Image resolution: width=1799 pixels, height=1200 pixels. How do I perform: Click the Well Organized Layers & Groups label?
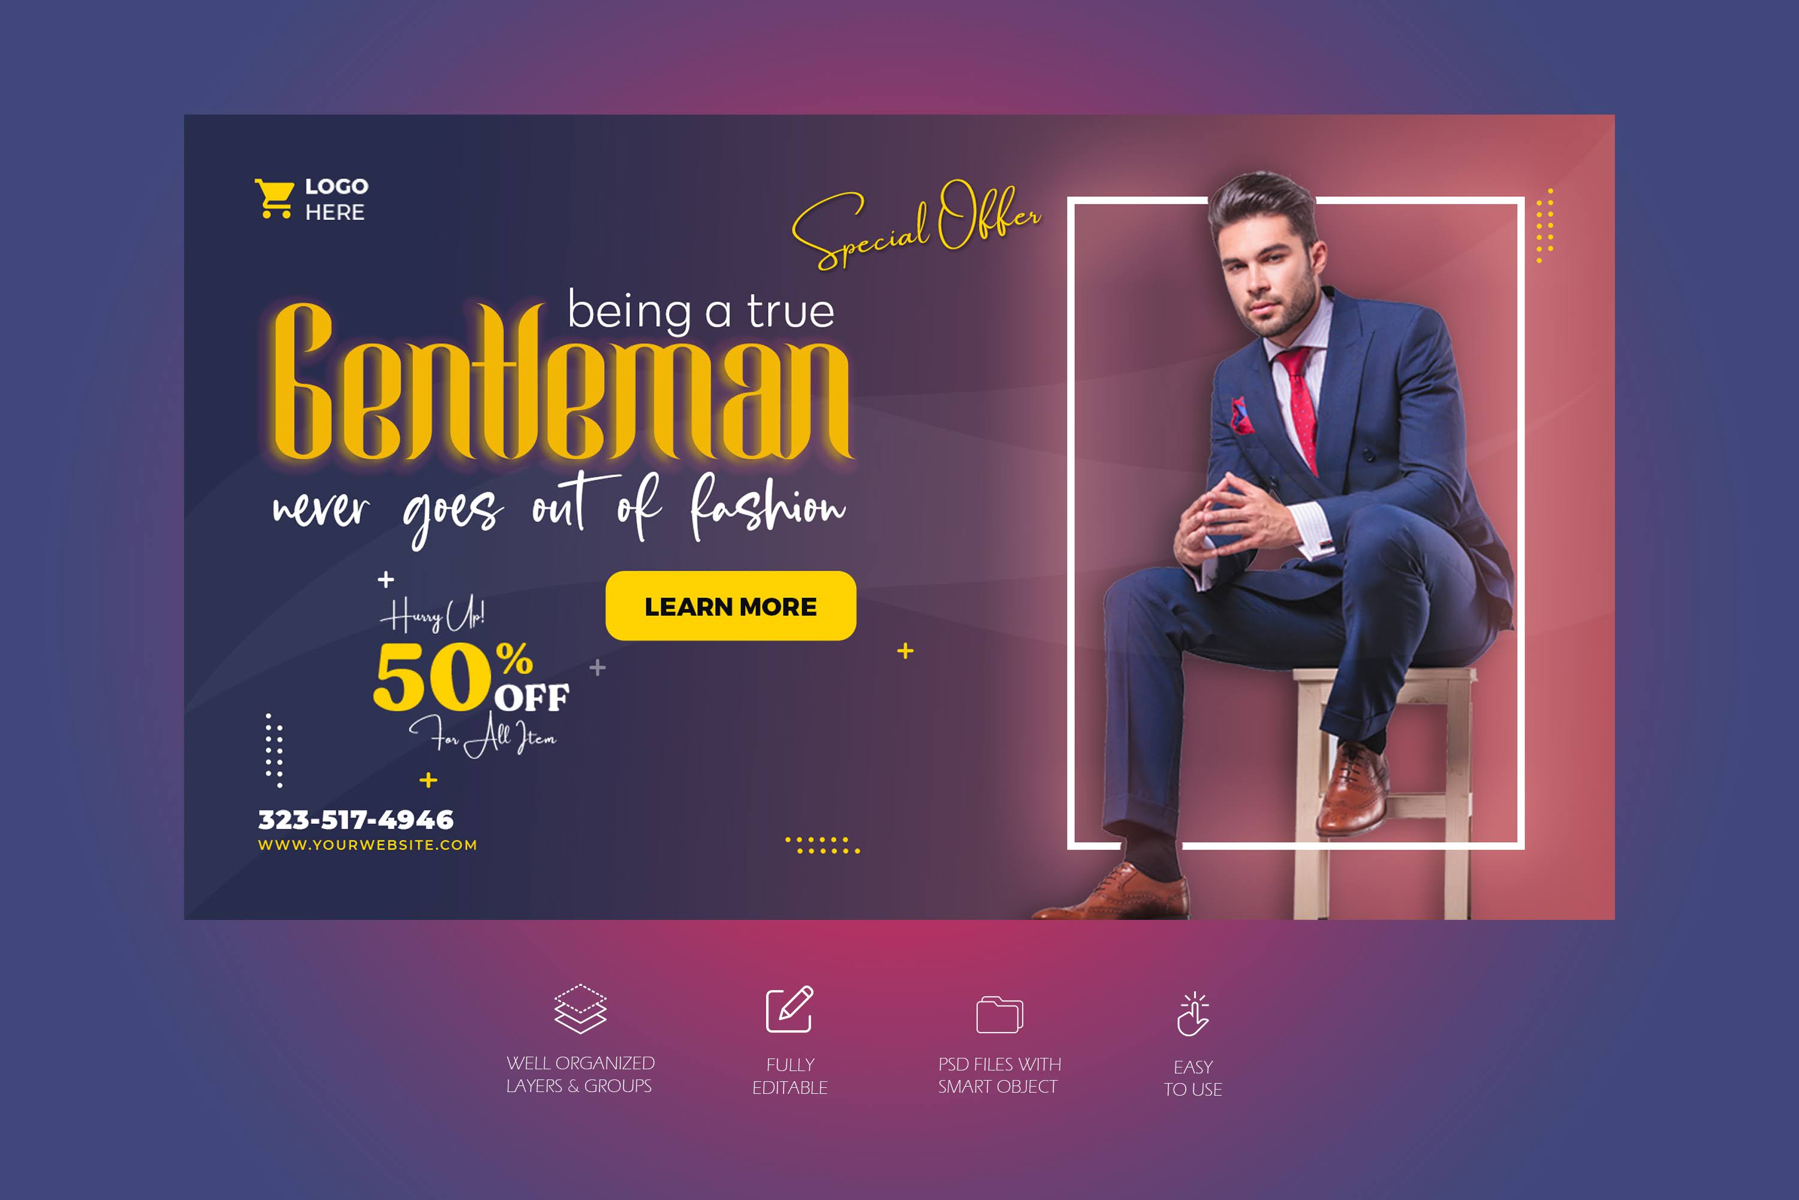(x=580, y=1073)
